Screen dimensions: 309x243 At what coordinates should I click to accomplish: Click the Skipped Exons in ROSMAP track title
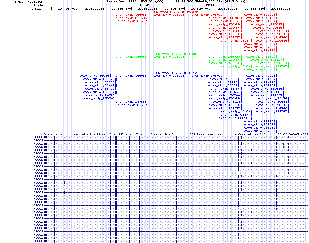click(x=176, y=11)
